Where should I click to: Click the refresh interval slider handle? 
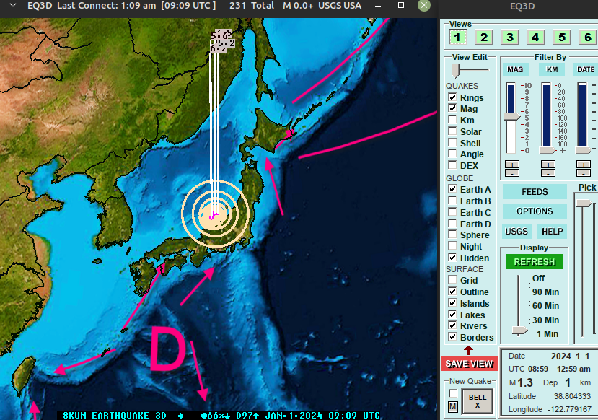(519, 331)
